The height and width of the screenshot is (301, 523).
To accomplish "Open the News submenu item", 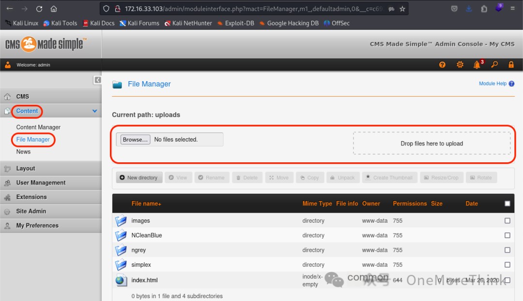I will click(x=23, y=152).
